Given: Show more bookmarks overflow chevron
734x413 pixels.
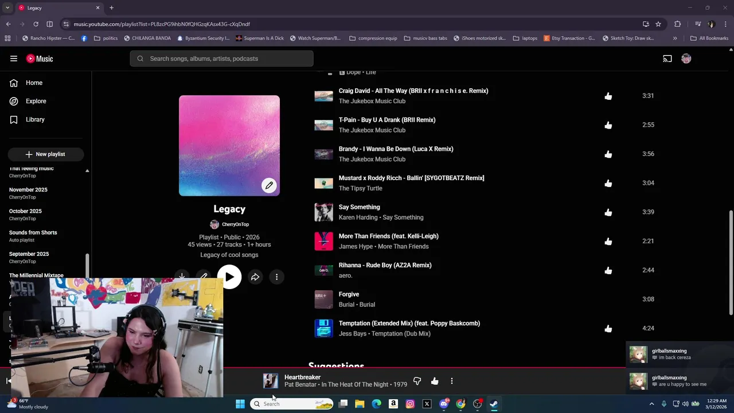Looking at the screenshot, I should tap(675, 38).
